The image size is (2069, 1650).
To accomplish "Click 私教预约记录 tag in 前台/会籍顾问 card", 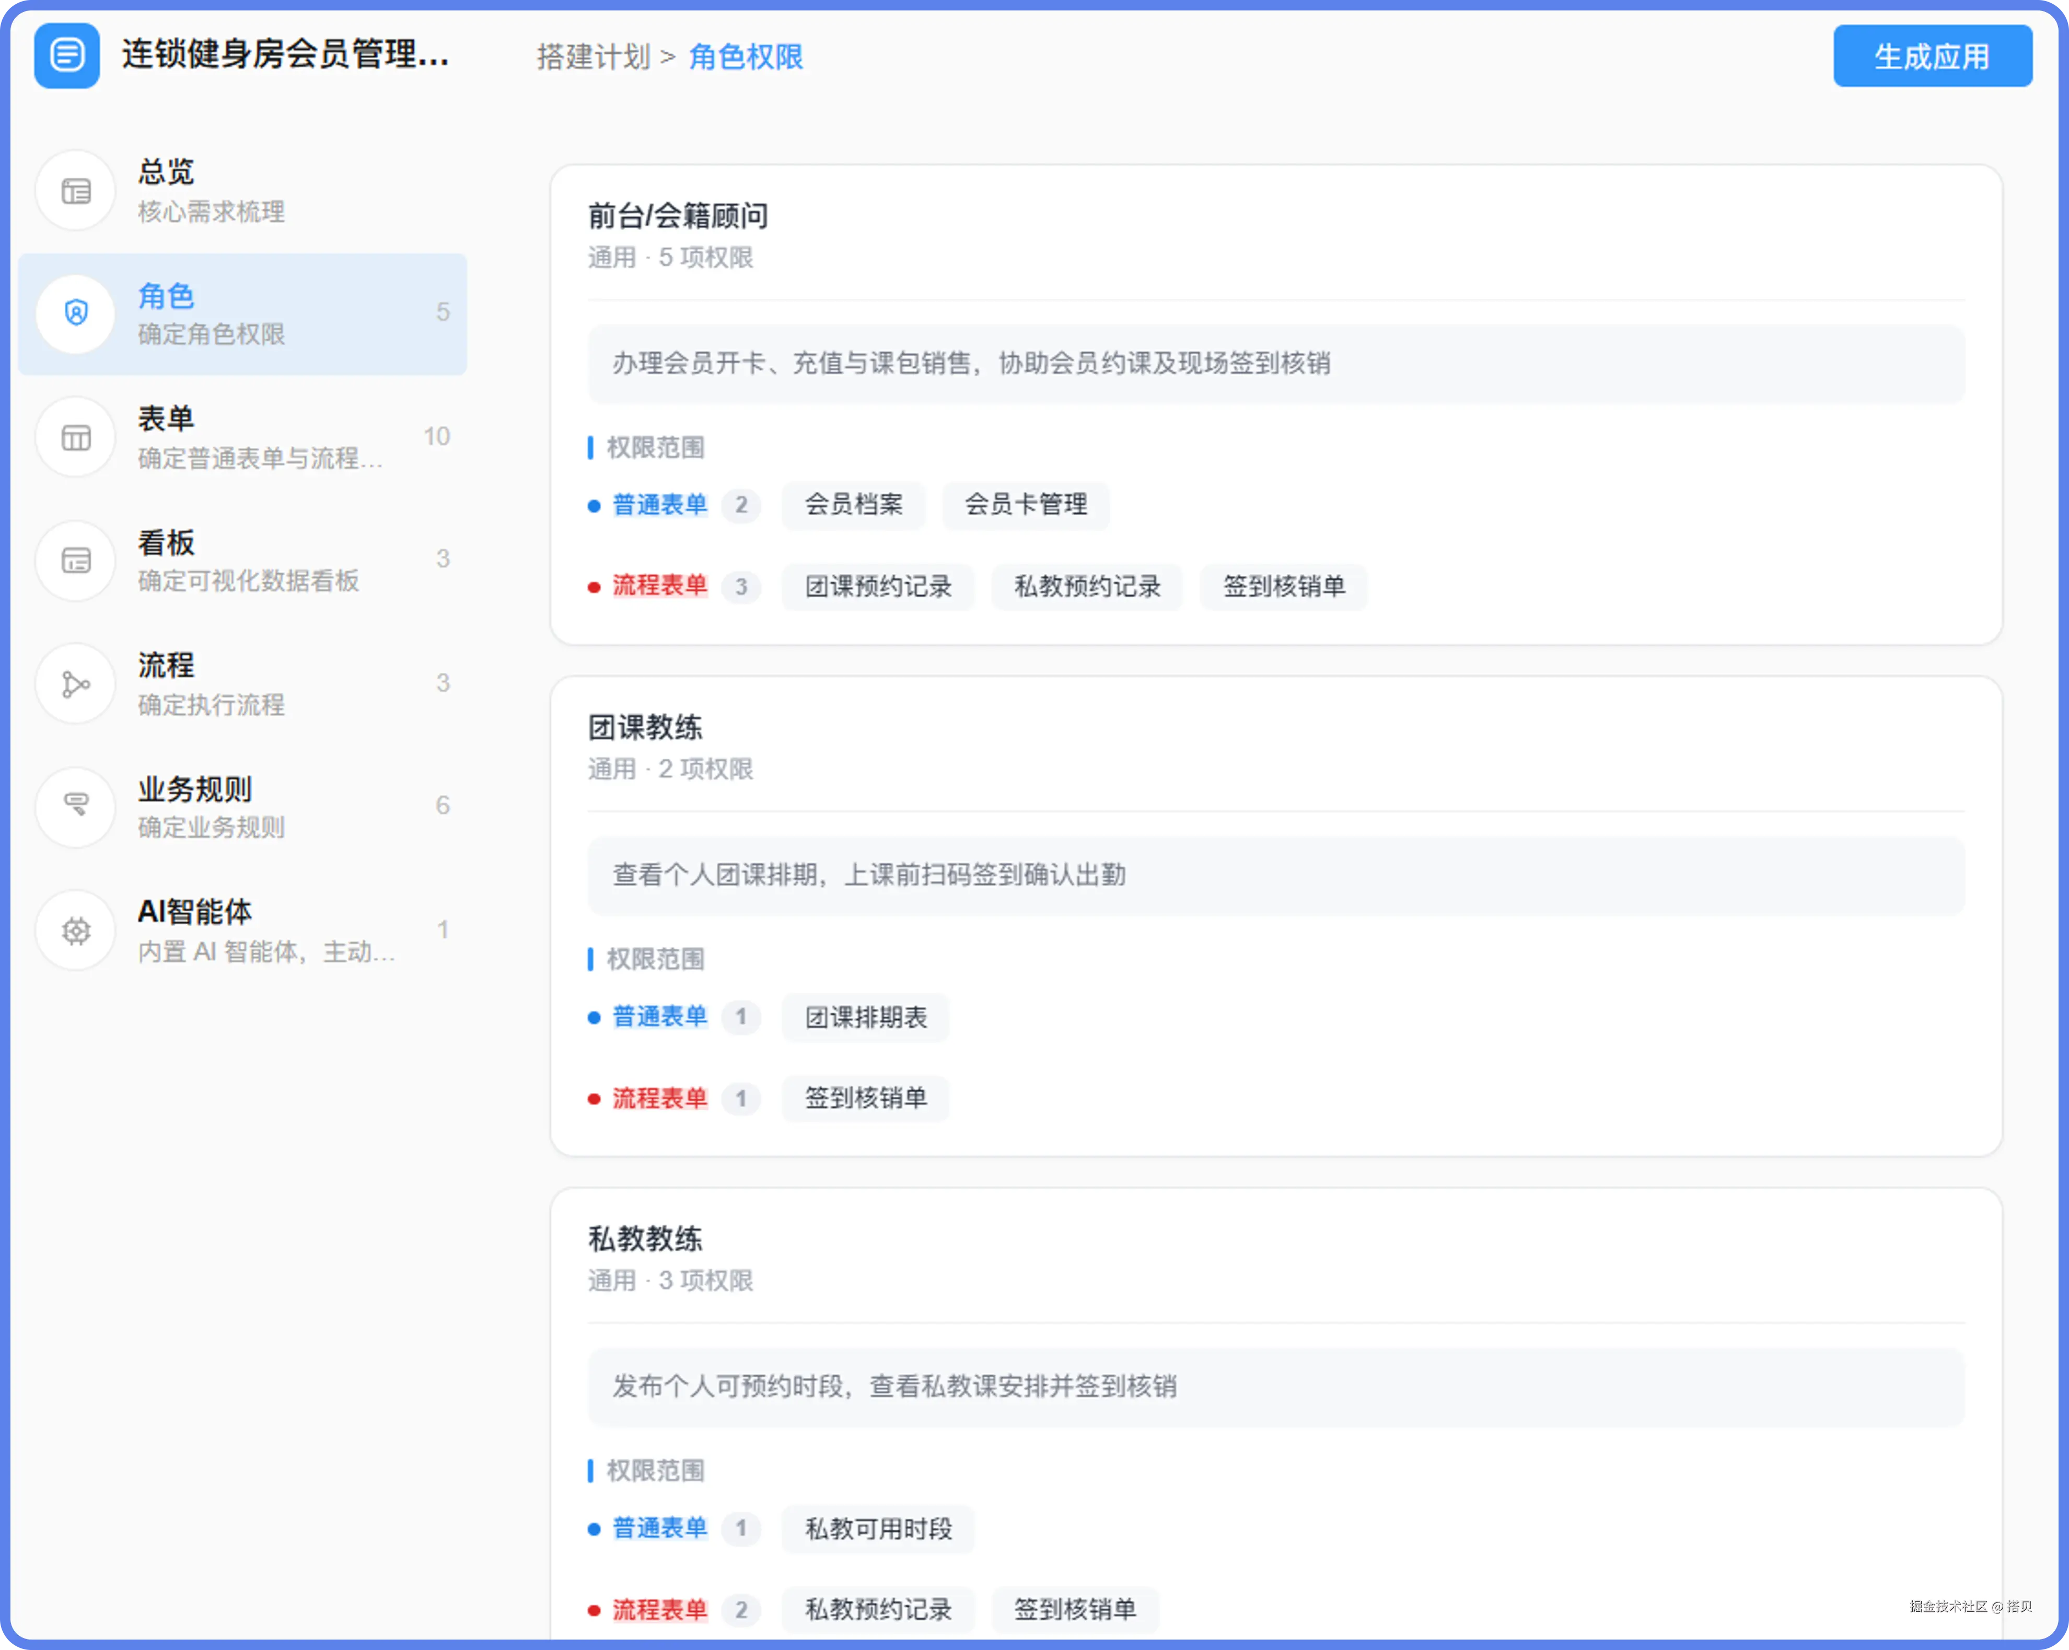I will coord(1087,586).
